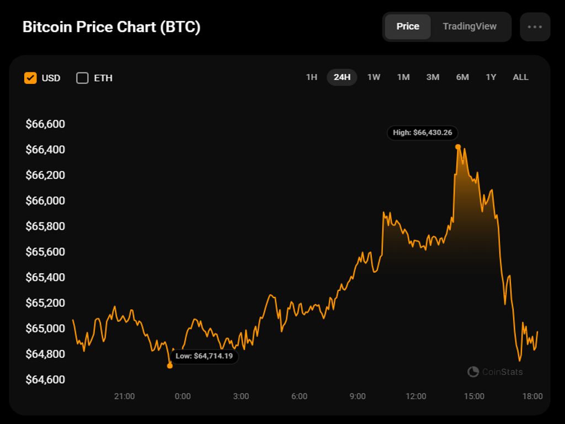Display ALL time price history
Viewport: 565px width, 424px height.
[521, 77]
